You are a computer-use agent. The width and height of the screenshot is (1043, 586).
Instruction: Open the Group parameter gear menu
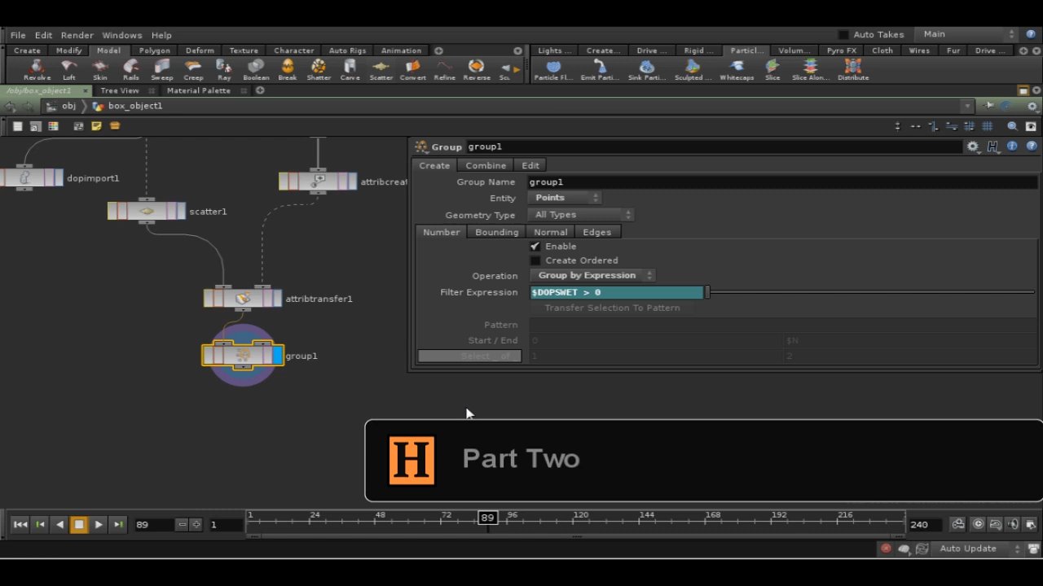click(973, 146)
